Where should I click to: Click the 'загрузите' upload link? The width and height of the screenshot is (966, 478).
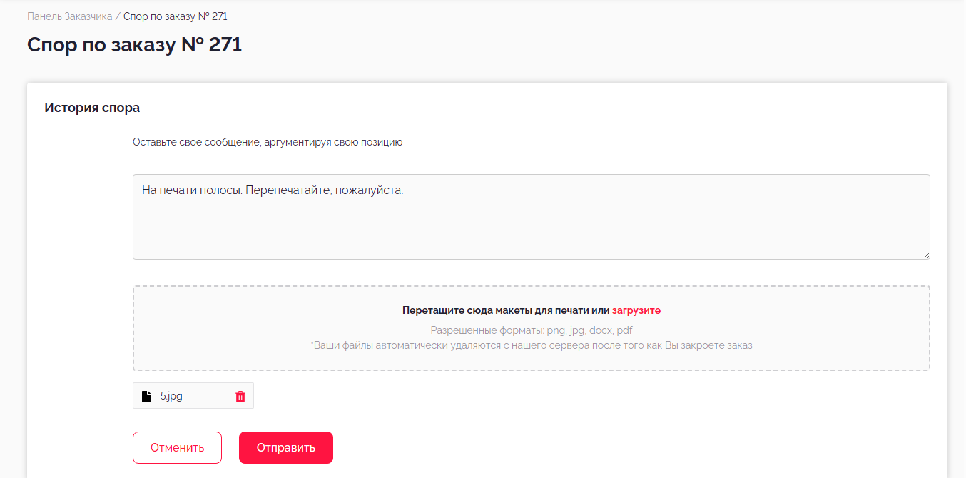[636, 310]
